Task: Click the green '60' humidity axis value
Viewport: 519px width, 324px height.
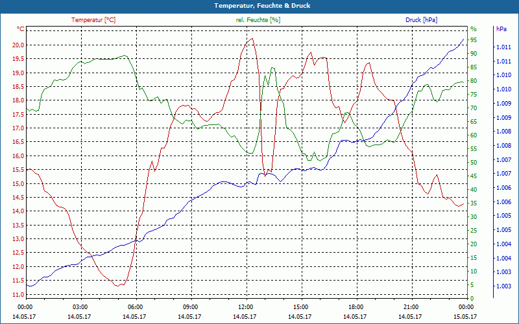Action: (x=474, y=135)
